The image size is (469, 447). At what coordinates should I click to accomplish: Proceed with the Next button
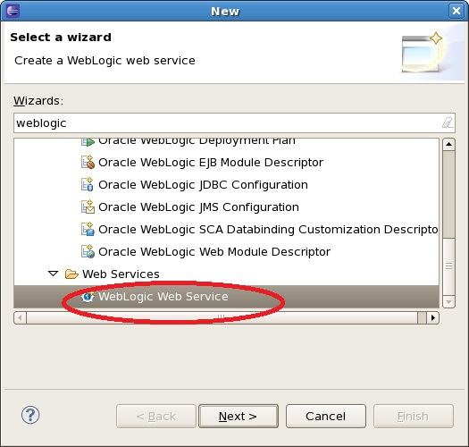(239, 417)
